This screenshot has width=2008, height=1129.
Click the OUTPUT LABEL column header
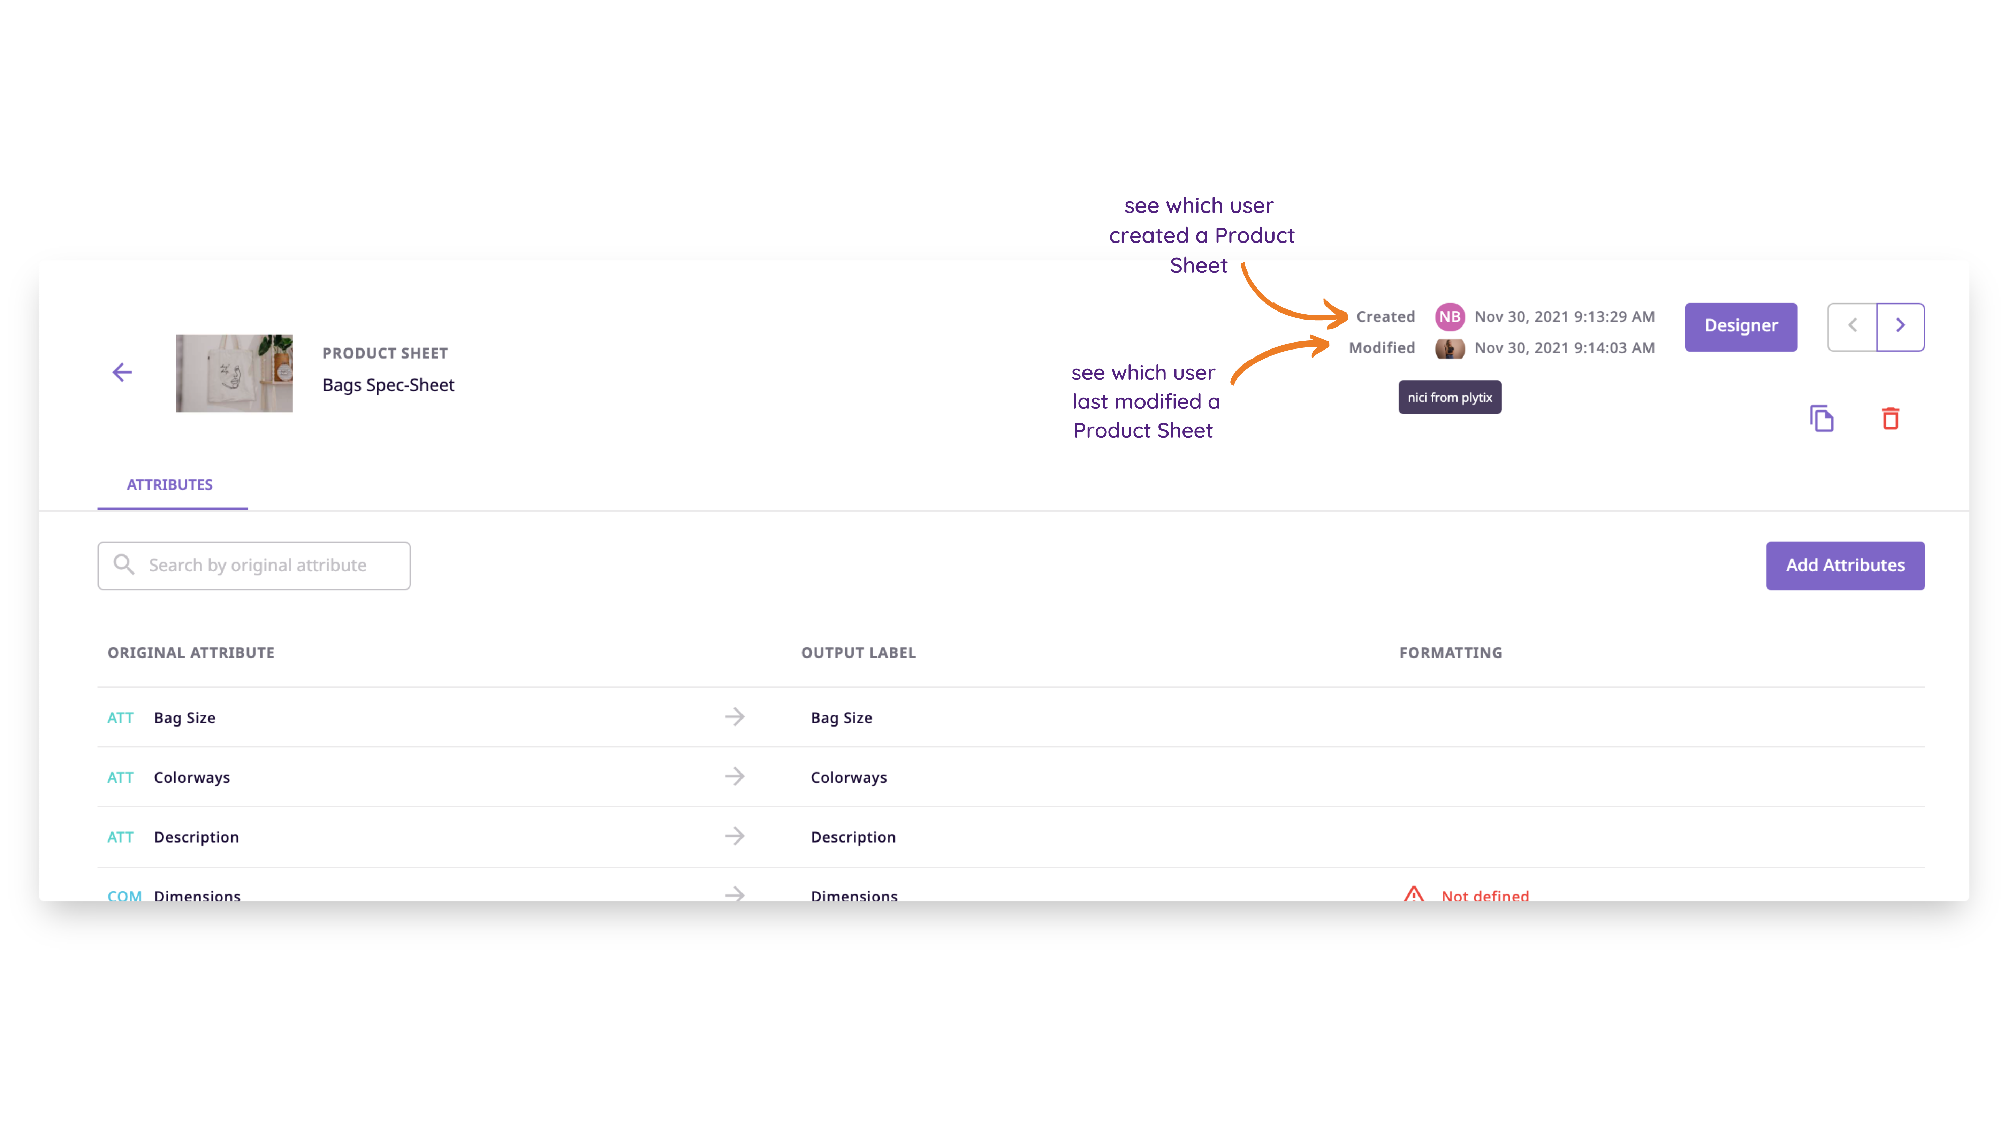tap(858, 653)
